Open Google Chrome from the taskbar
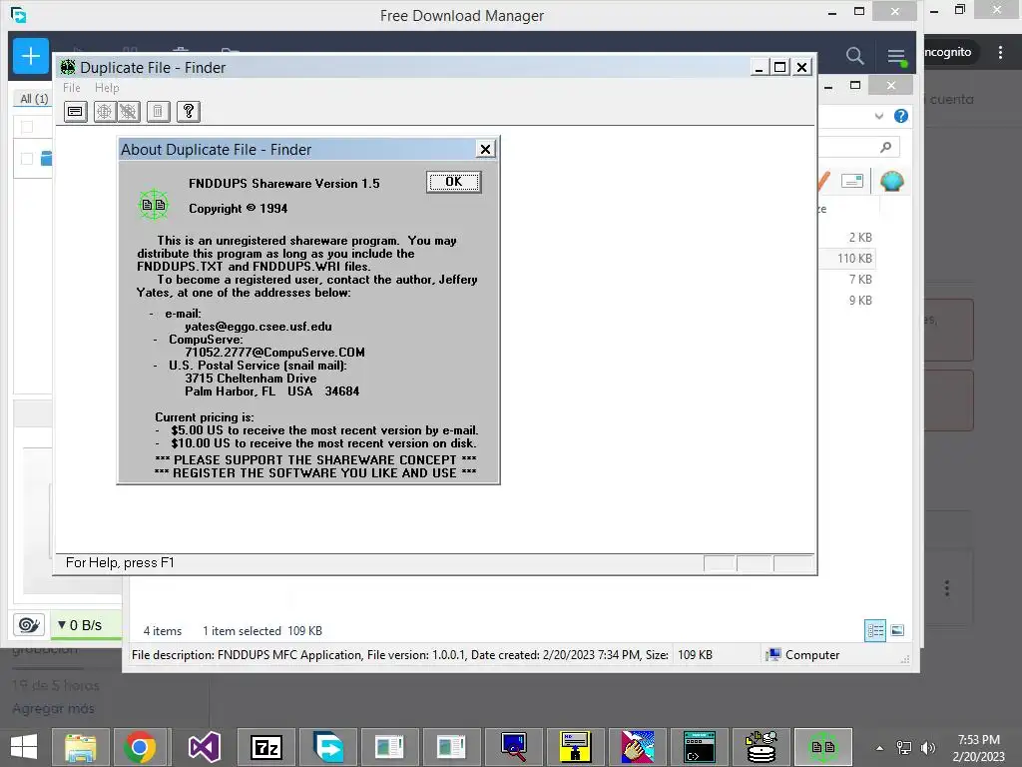This screenshot has height=767, width=1022. pos(140,747)
